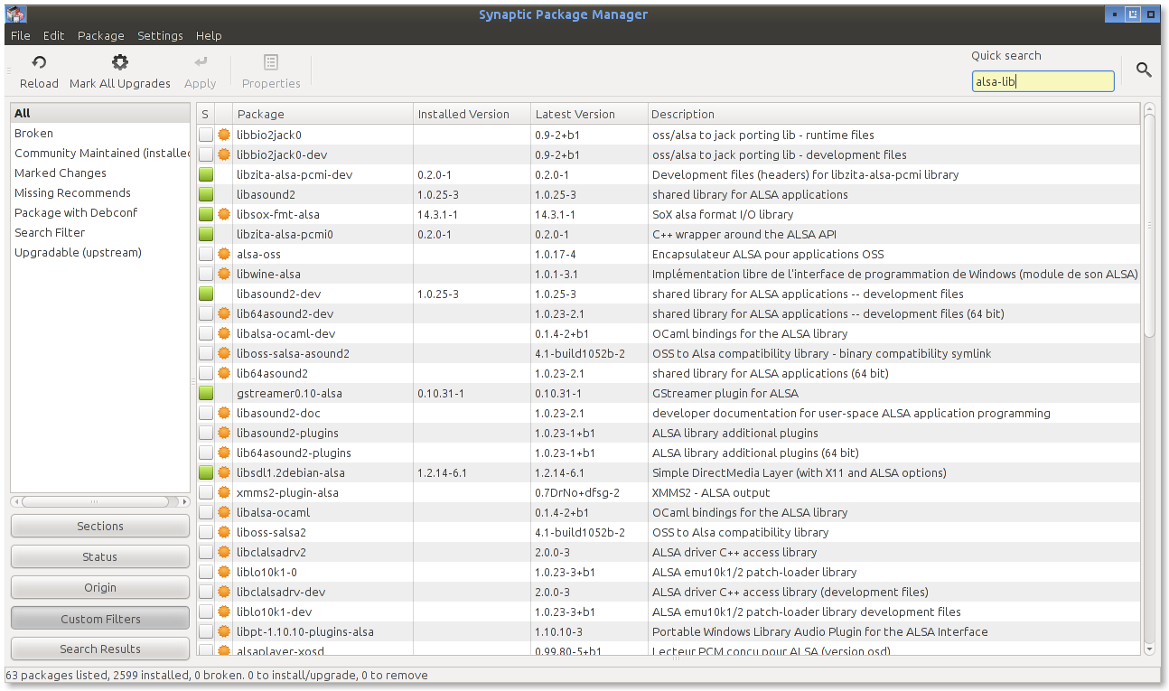This screenshot has height=691, width=1169.
Task: Click the community icon beside alsa-oss
Action: [224, 254]
